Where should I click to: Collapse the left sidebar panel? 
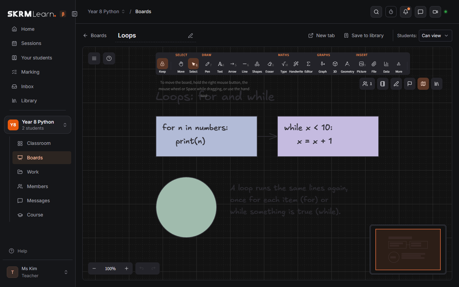[x=75, y=14]
